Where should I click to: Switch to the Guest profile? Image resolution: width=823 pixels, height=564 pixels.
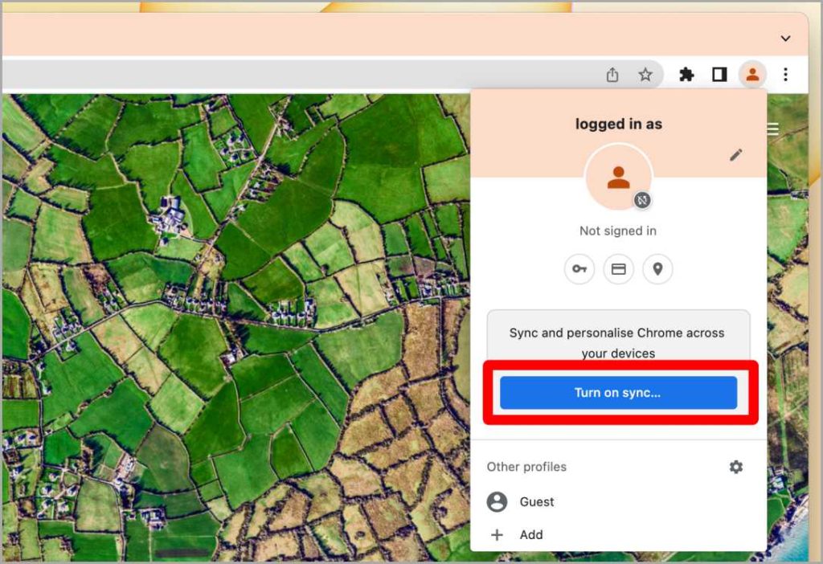618,501
